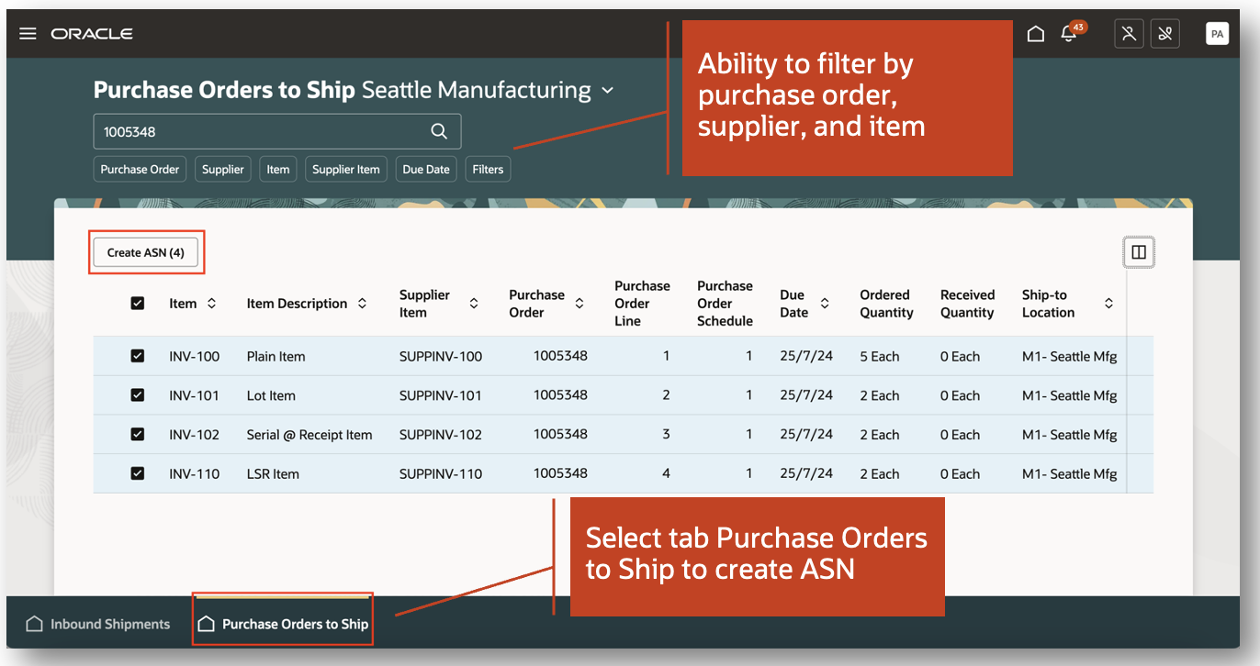
Task: Toggle the select-all header checkbox
Action: click(x=138, y=304)
